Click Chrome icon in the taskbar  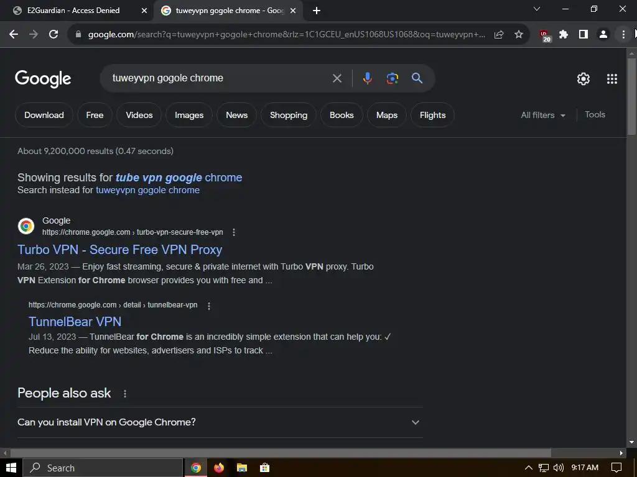coord(196,468)
